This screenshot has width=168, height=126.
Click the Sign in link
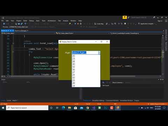(x=160, y=21)
